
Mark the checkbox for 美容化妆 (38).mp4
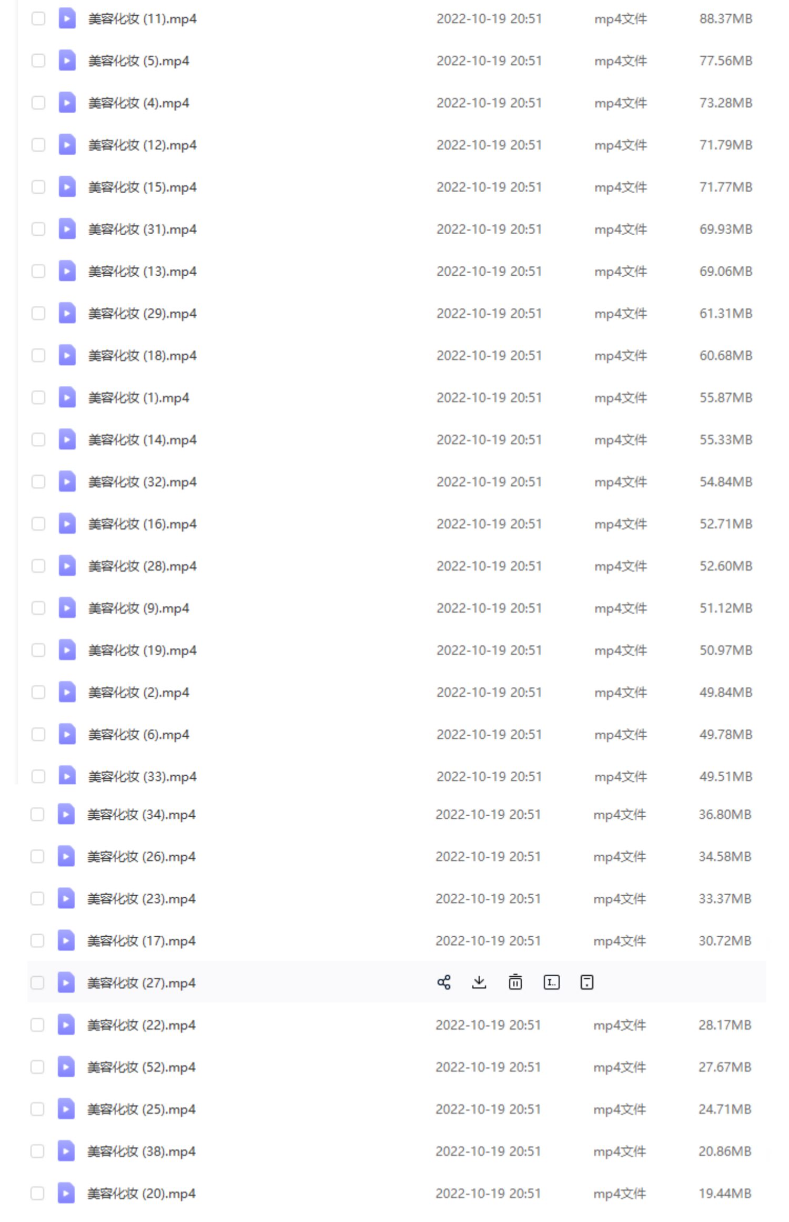[37, 1151]
